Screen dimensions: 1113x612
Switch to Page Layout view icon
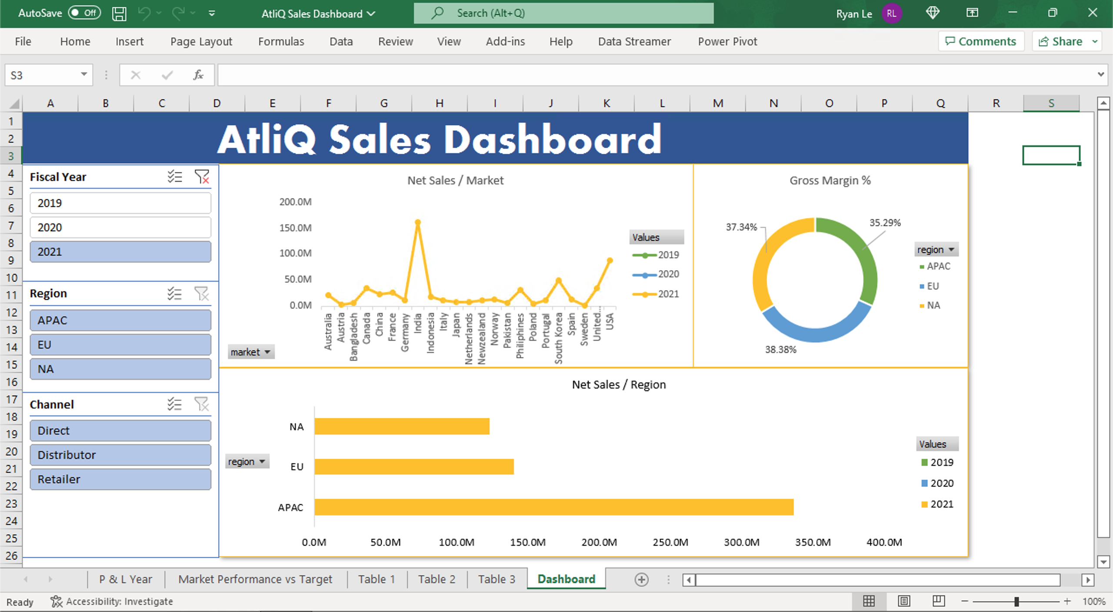tap(904, 601)
